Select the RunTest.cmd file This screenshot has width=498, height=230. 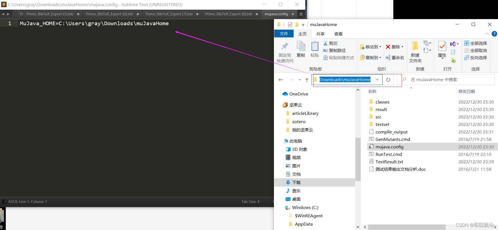[x=389, y=154]
